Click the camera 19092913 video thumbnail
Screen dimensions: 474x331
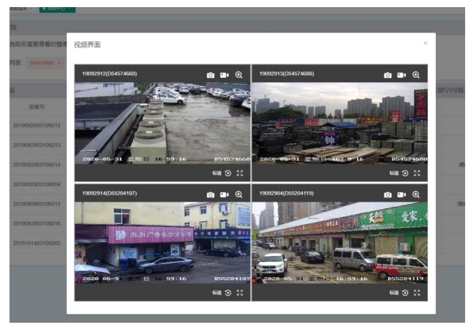[x=340, y=123]
